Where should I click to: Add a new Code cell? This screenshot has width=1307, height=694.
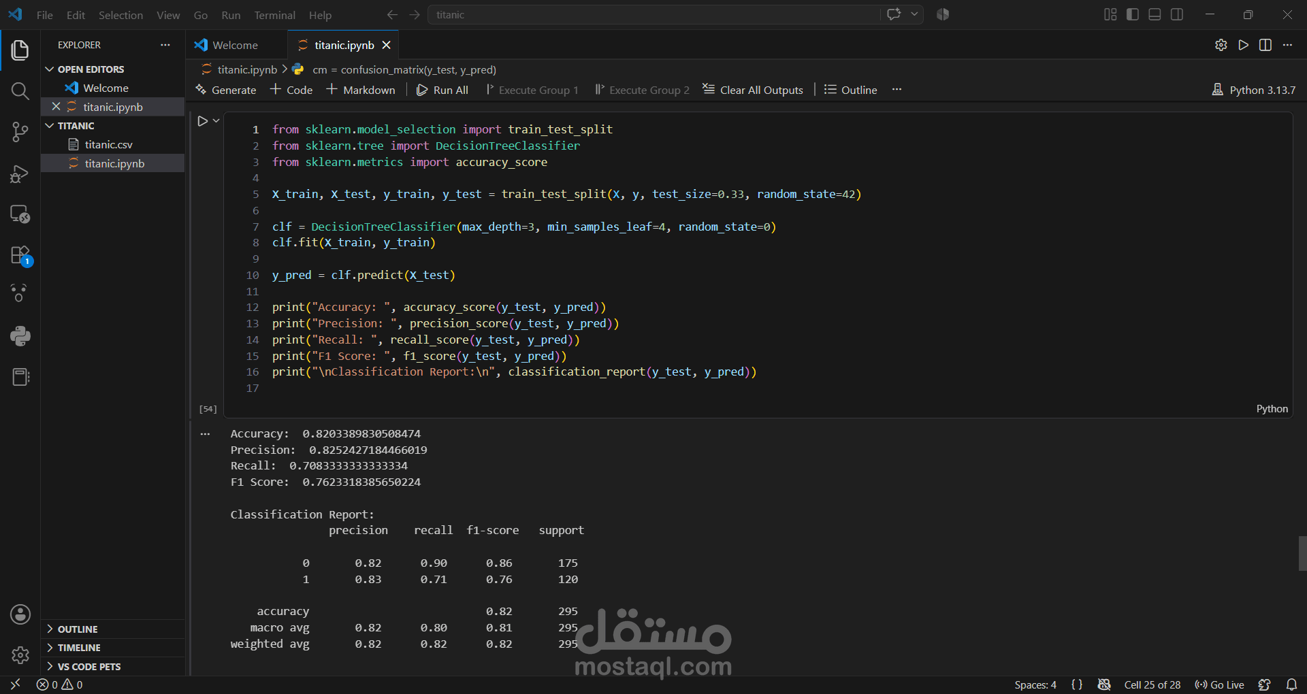[291, 90]
